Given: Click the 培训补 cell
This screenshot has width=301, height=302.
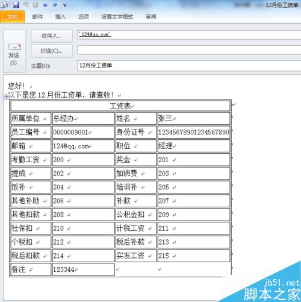Looking at the screenshot, I should click(136, 187).
